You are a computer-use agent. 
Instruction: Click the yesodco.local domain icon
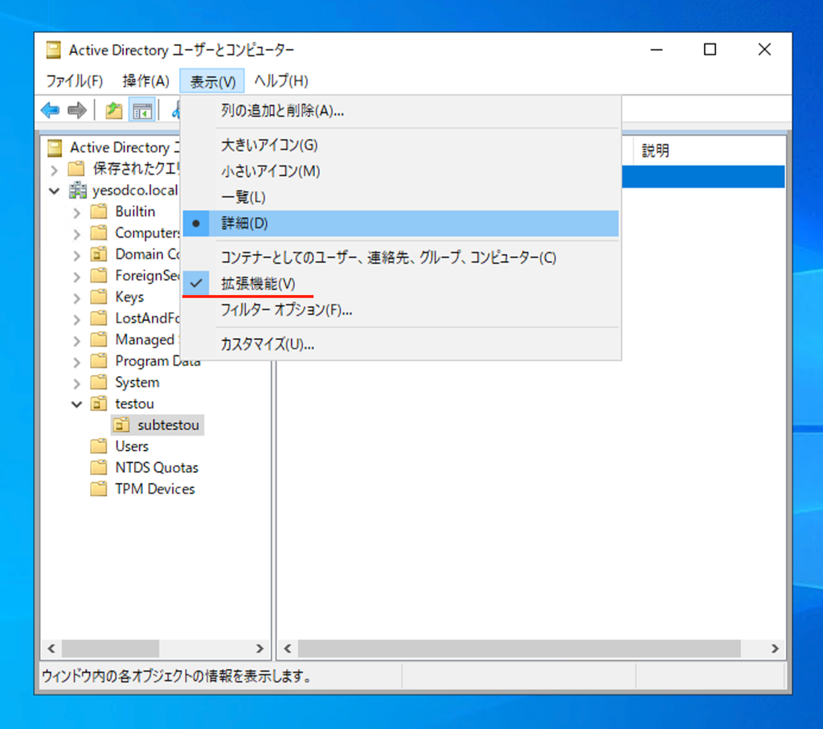[x=78, y=190]
